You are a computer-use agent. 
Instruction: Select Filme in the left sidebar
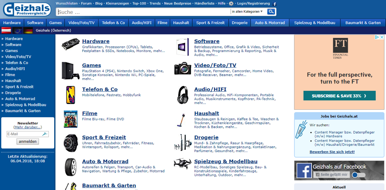[10, 75]
